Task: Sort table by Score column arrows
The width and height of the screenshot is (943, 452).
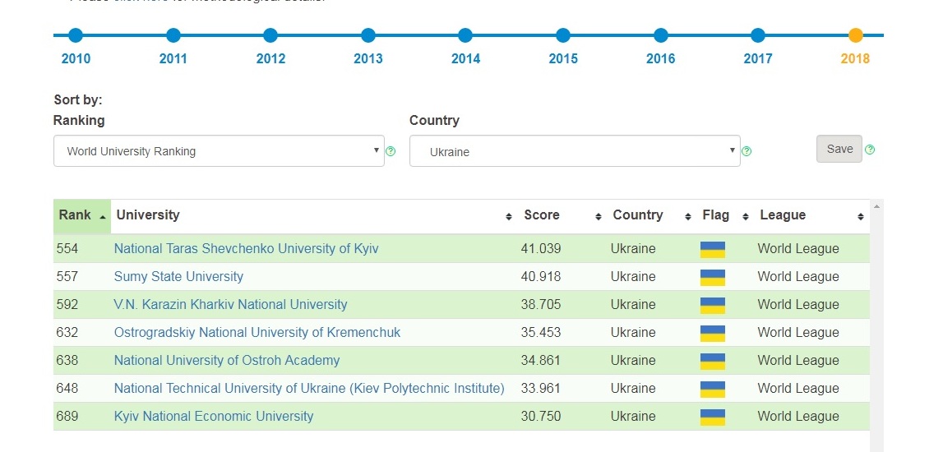Action: 599,217
